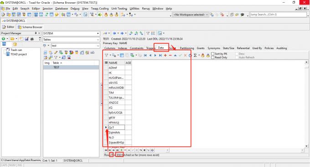Go to last record in data grid toolbar
Screen dimensions: 310x167
[x=160, y=55]
